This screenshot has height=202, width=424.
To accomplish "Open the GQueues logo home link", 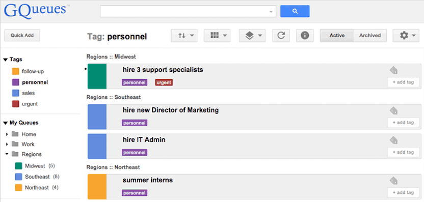I will tap(35, 12).
